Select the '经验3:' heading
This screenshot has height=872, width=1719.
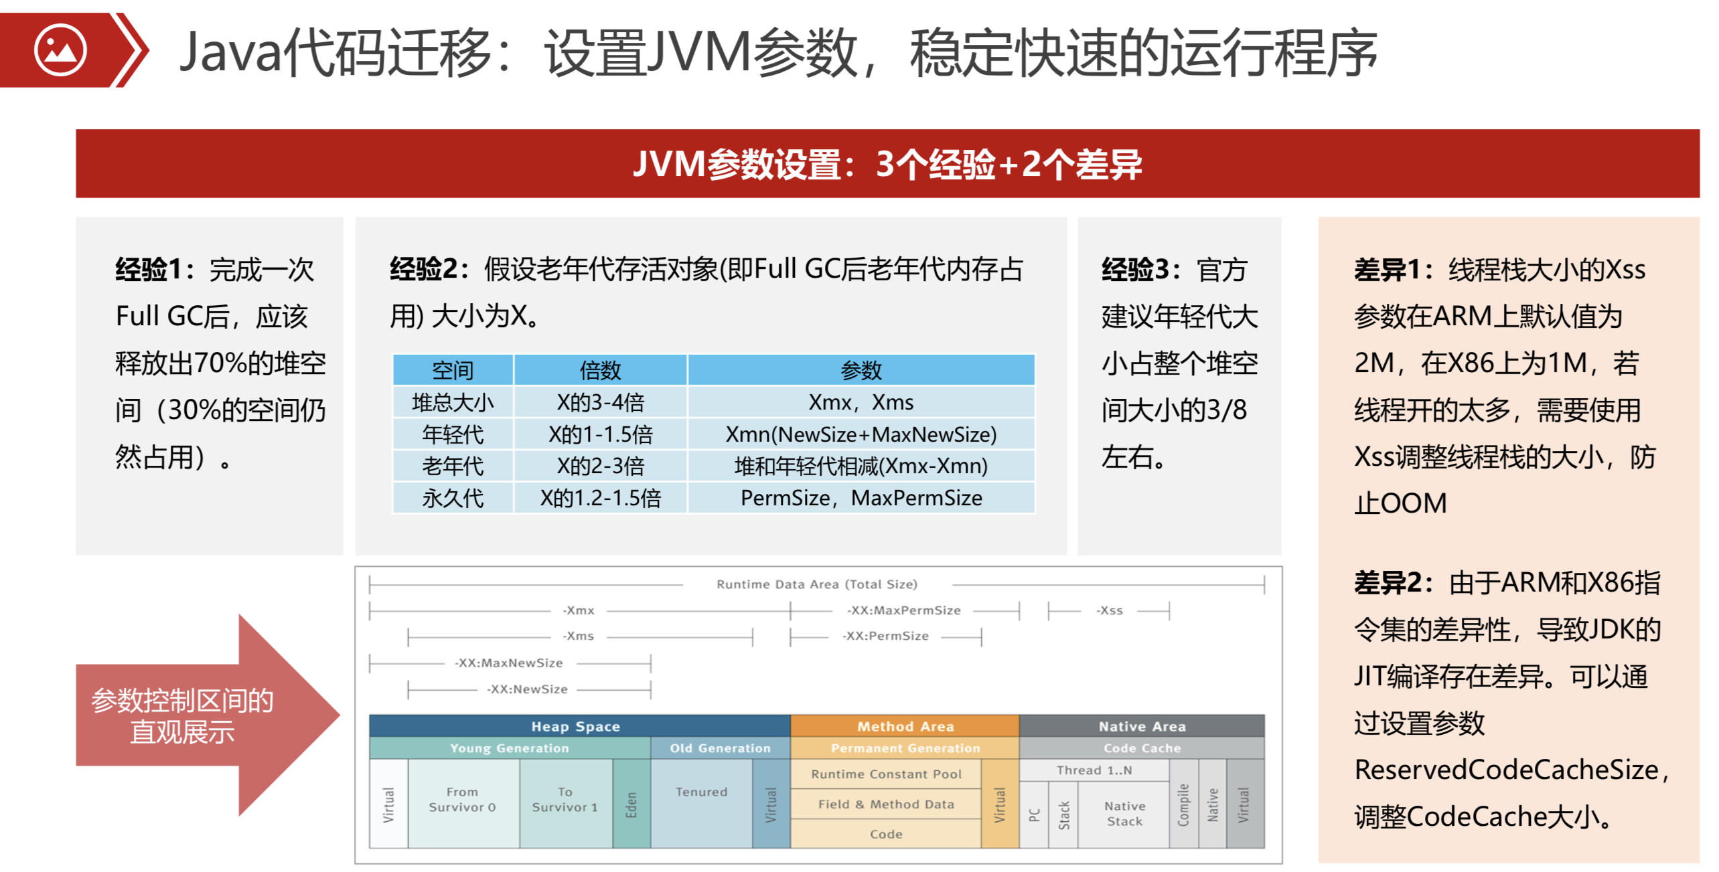pyautogui.click(x=1142, y=269)
